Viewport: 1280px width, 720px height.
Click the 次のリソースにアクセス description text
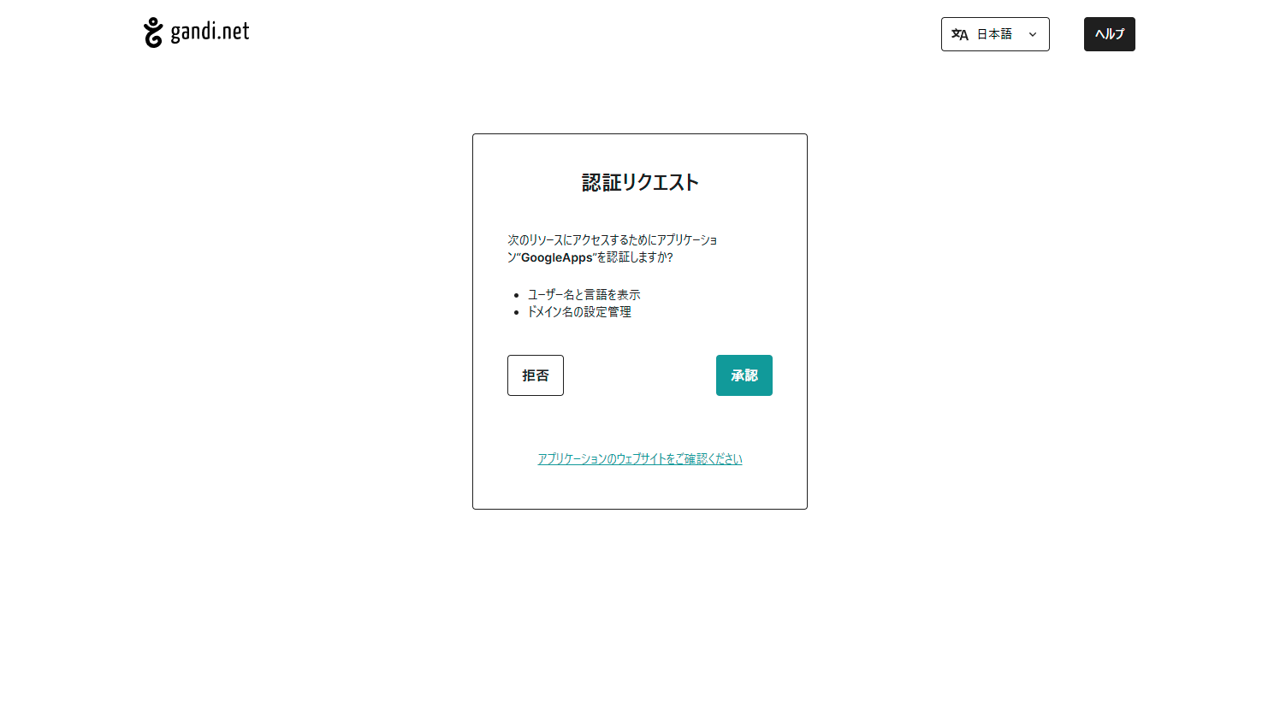click(x=612, y=240)
